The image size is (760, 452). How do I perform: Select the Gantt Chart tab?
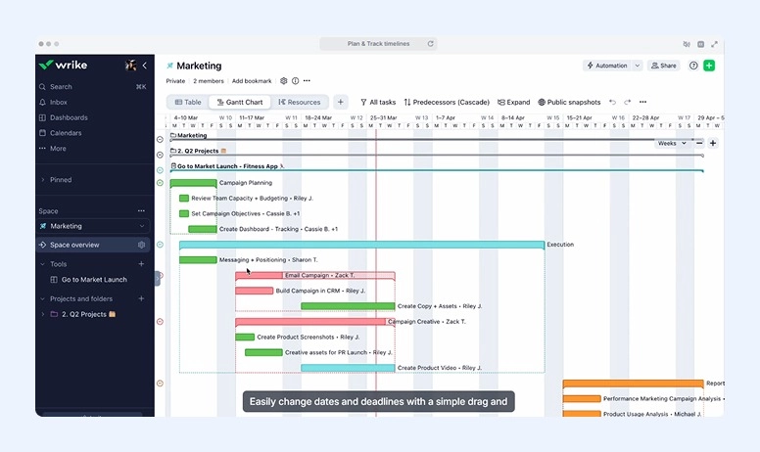tap(239, 102)
